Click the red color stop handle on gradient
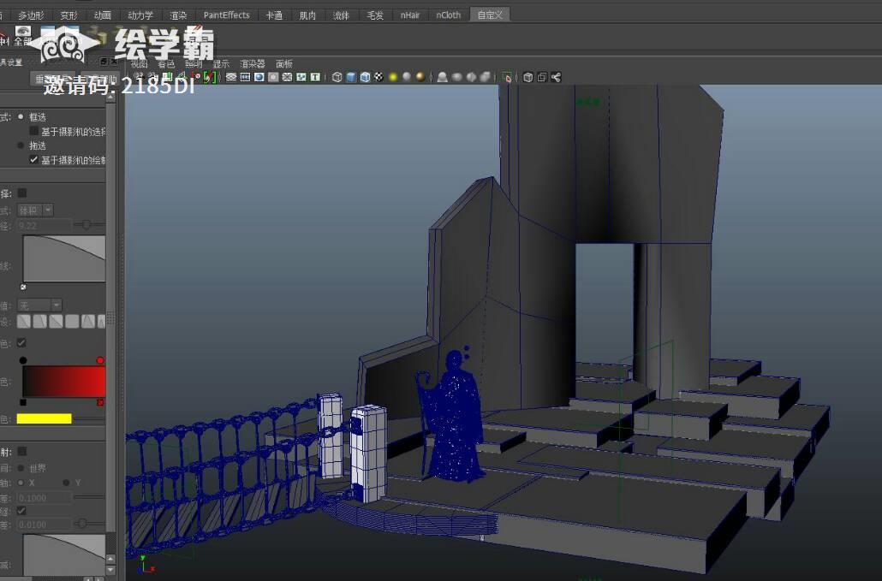Screen dimensions: 882x581 (100, 360)
